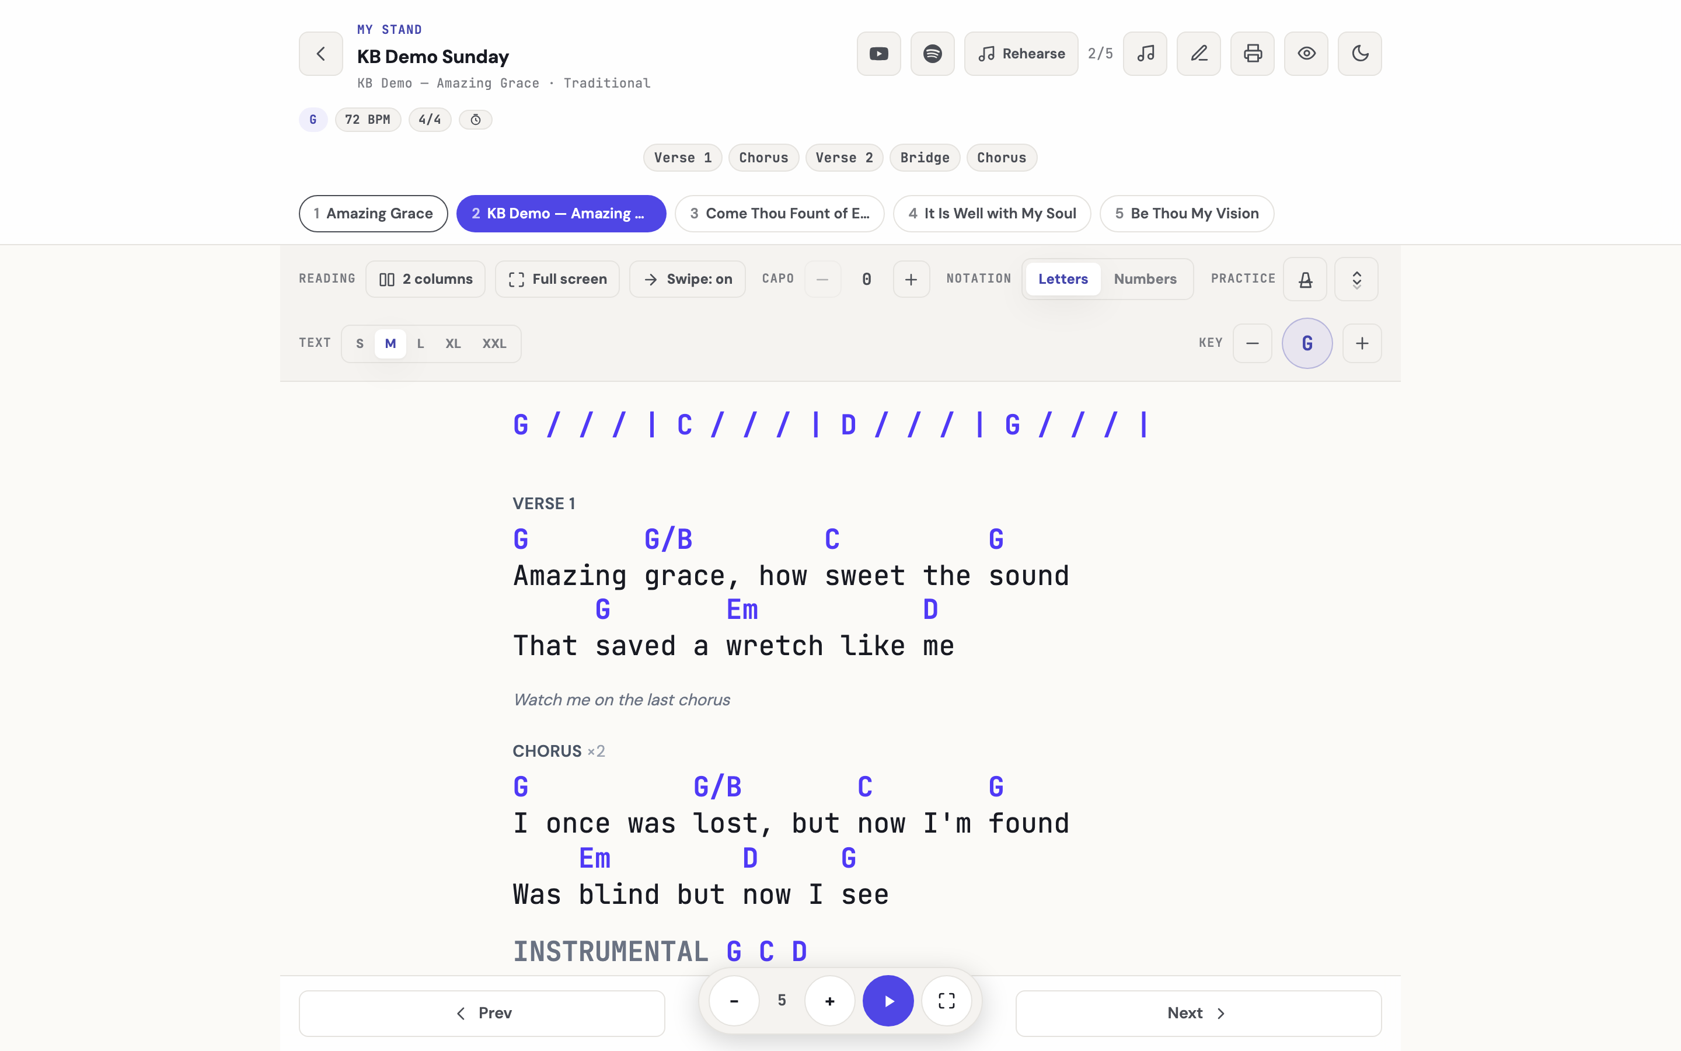1681x1051 pixels.
Task: Click the stopwatch timer chip
Action: pos(475,120)
